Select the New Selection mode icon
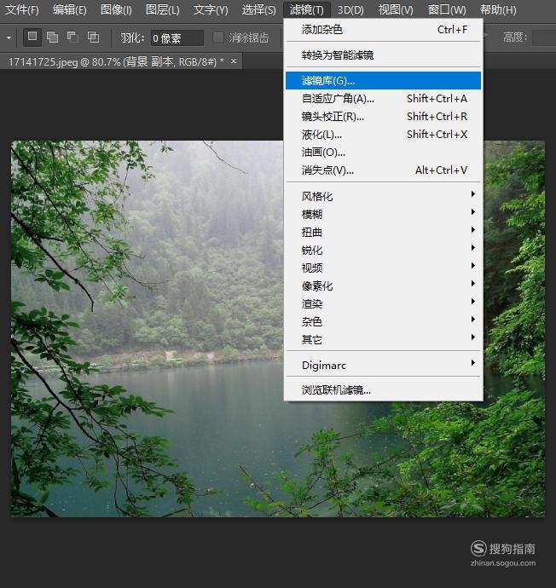 32,37
